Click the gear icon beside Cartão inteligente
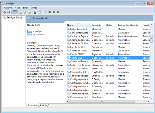The image size is (155, 113). coord(68,33)
